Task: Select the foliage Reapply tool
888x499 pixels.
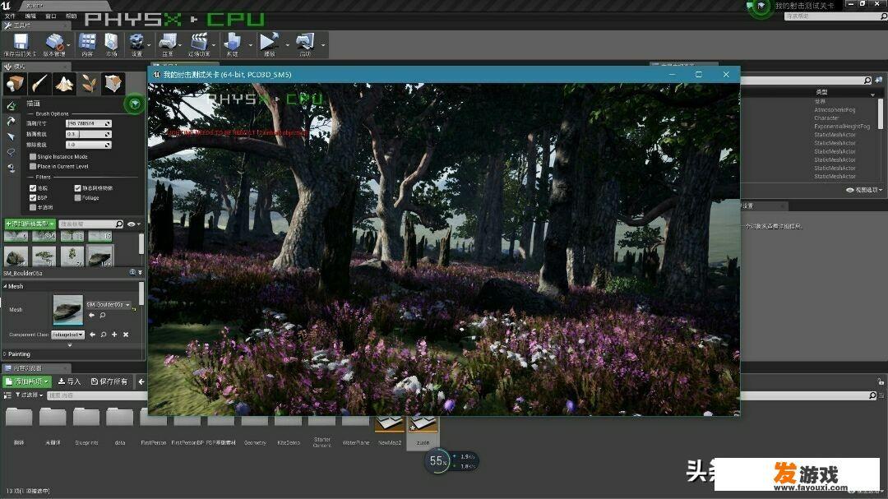Action: [11, 121]
